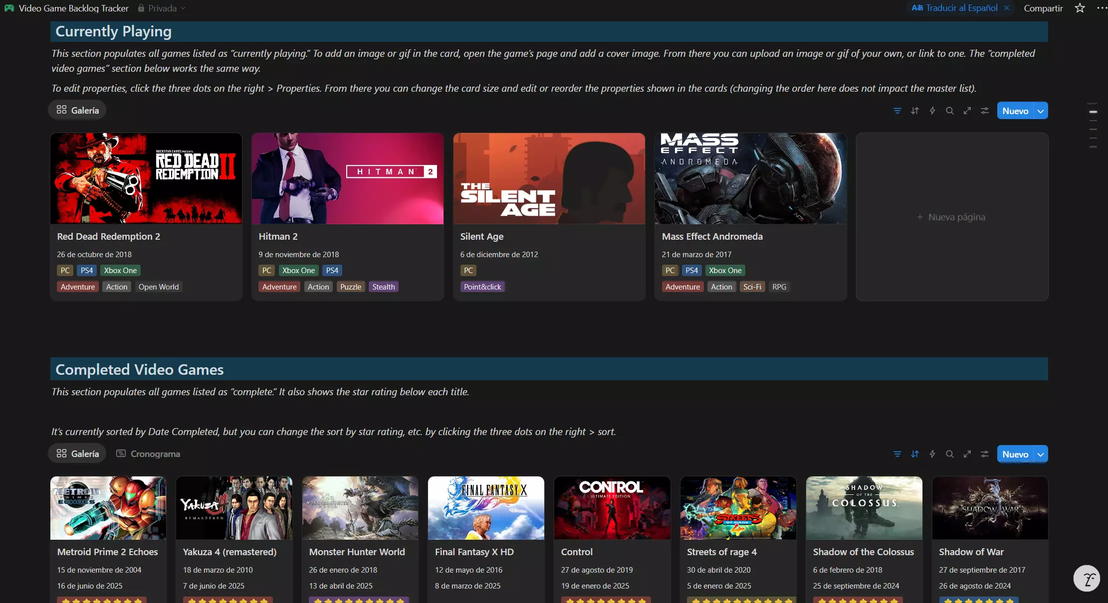Open the three-dots page options menu
The image size is (1108, 603).
point(1102,8)
